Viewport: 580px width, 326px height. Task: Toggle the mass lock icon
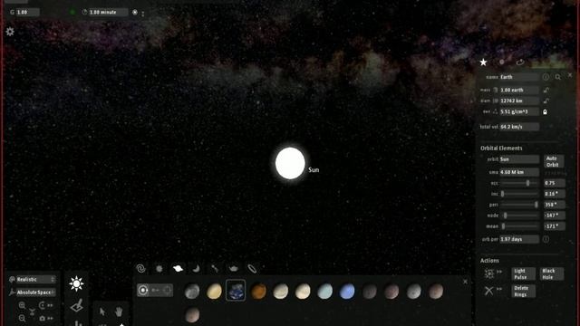[546, 91]
